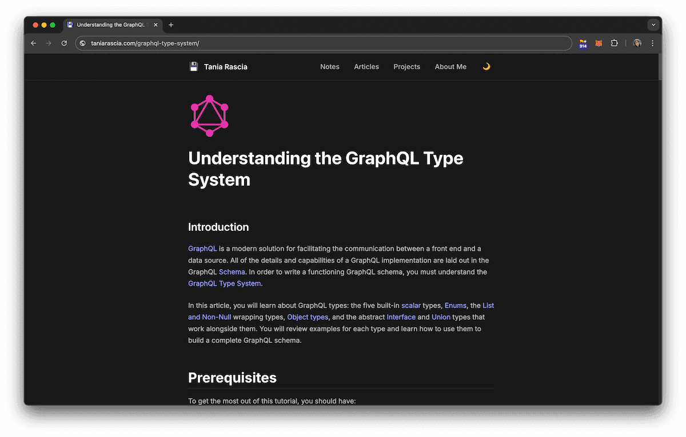
Task: Open the extension with the 314 badge
Action: pyautogui.click(x=583, y=43)
